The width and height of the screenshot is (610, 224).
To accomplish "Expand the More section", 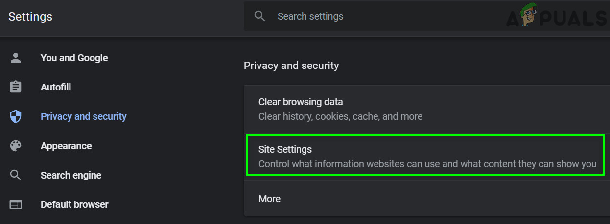I will coord(270,199).
